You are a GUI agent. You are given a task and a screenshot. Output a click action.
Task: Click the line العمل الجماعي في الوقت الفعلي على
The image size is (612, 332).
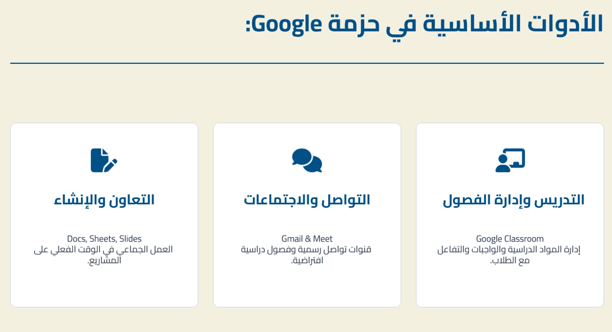coord(103,249)
